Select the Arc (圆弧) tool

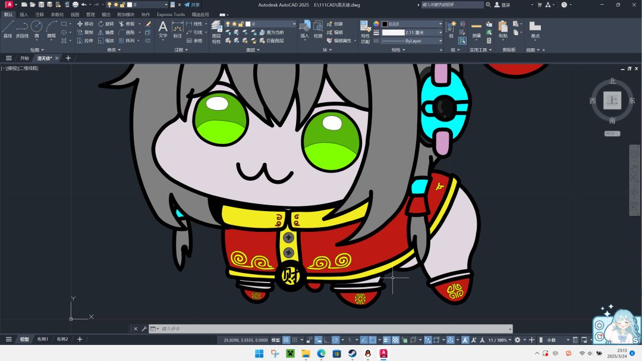51,30
